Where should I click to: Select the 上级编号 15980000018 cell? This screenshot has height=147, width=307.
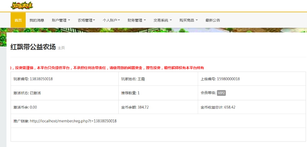click(252, 79)
